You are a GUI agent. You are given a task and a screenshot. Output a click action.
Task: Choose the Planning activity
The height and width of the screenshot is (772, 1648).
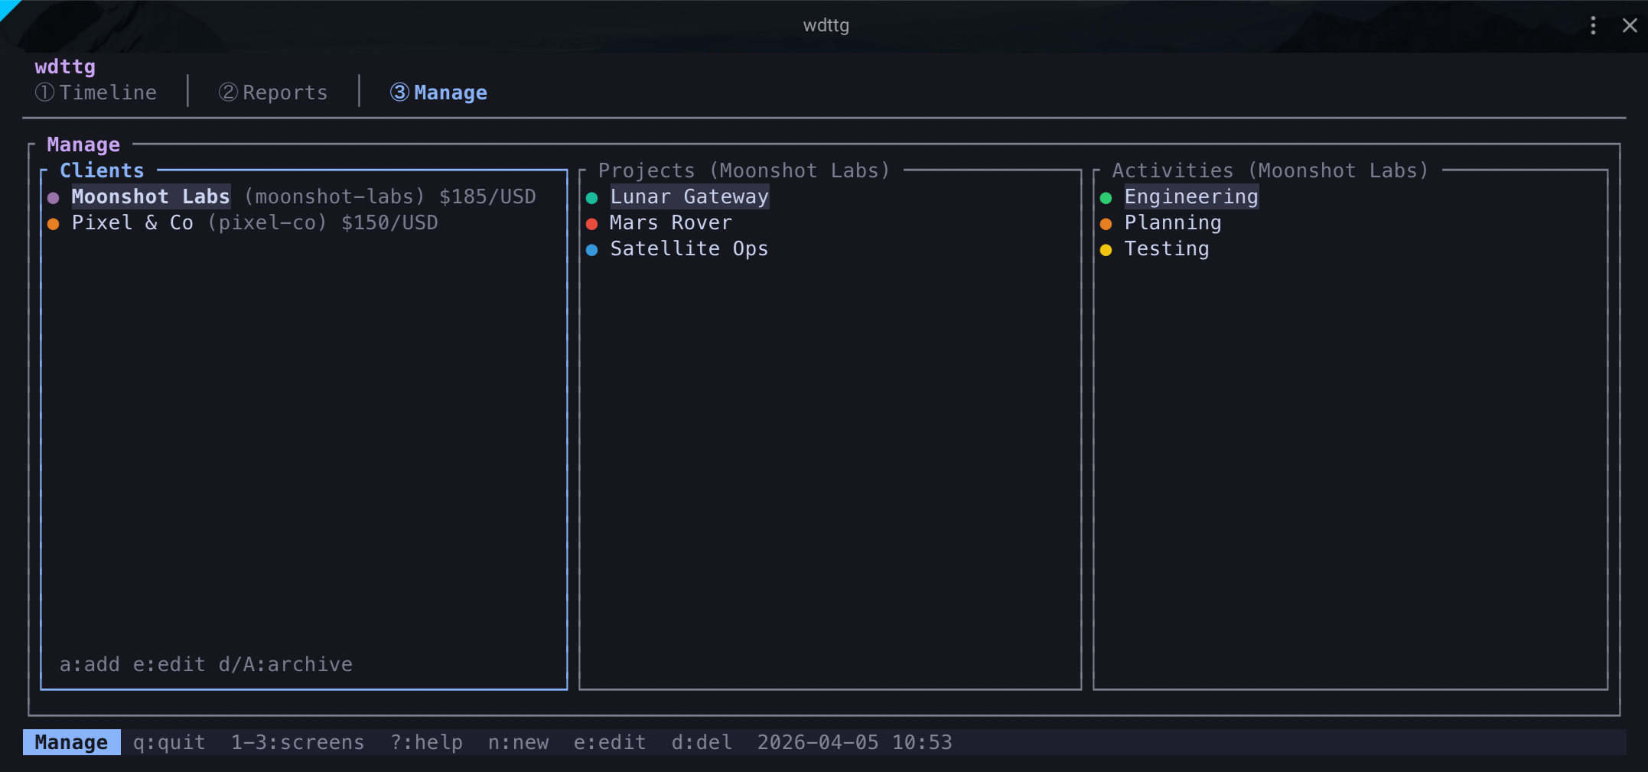1173,222
